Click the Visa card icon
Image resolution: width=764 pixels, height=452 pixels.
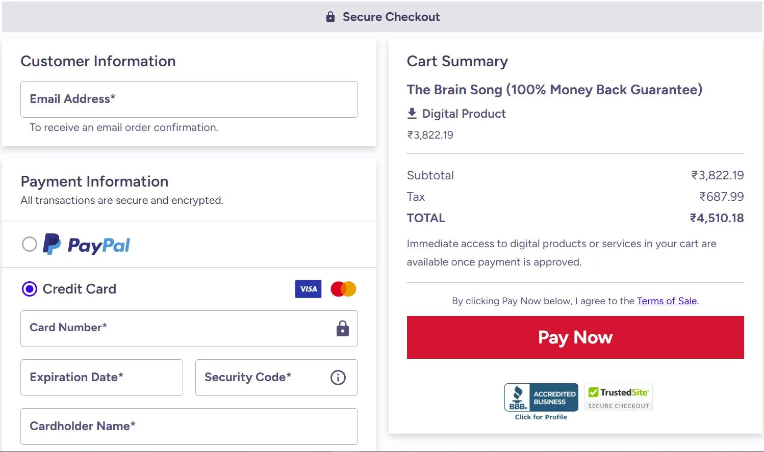pyautogui.click(x=308, y=289)
